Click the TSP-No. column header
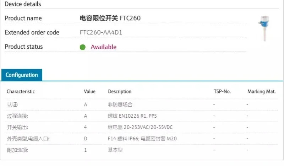The image size is (284, 166). click(222, 91)
